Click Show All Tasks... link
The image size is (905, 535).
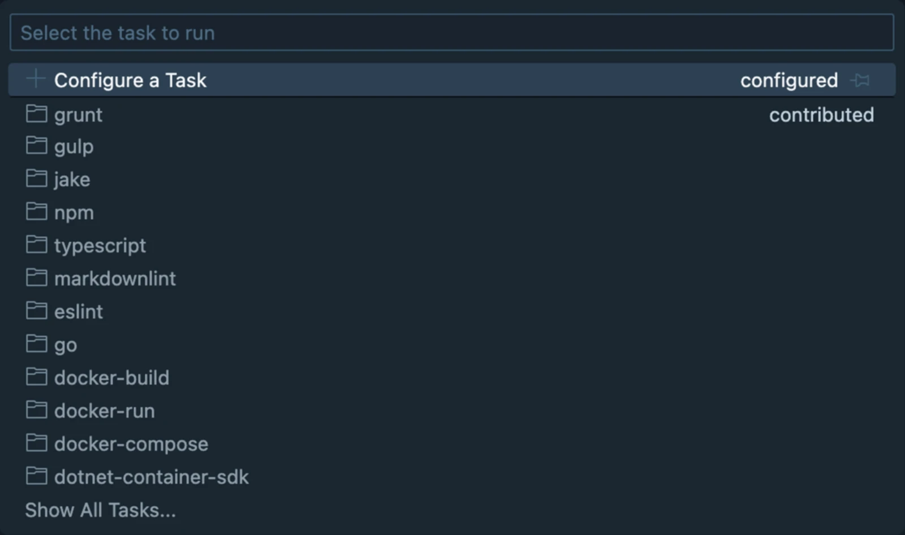101,510
